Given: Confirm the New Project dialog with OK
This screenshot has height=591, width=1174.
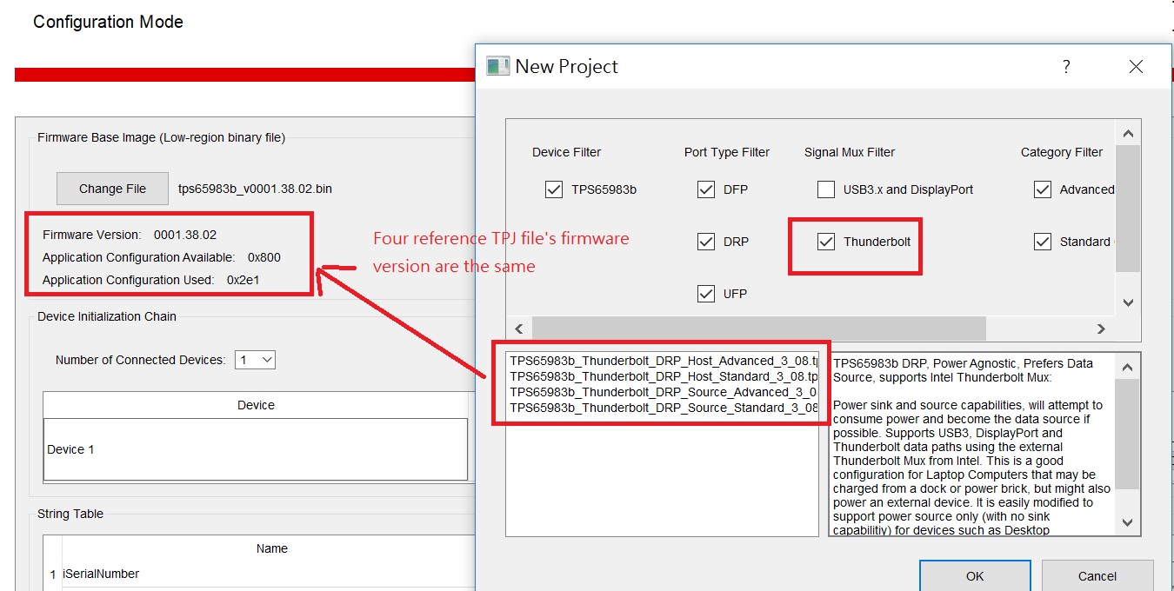Looking at the screenshot, I should pos(975,575).
